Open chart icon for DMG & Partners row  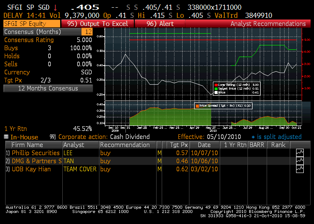(300, 161)
